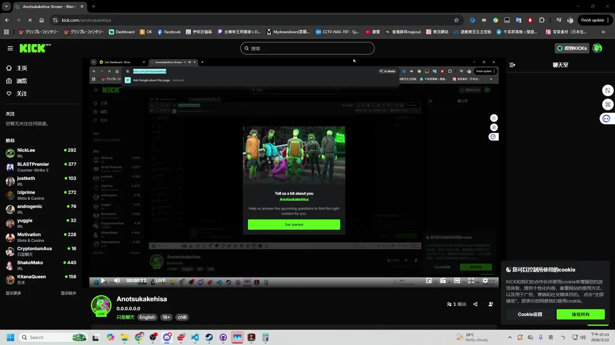Open Visual Studio Code from taskbar
The width and height of the screenshot is (615, 345).
195,337
